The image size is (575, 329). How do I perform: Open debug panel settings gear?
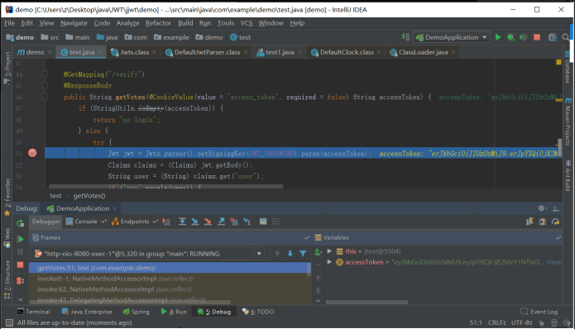[x=542, y=208]
